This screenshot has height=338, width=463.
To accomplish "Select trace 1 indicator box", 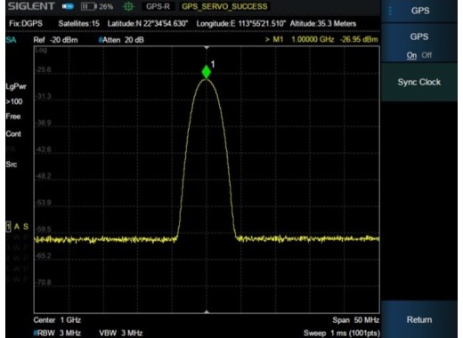I will 9,227.
